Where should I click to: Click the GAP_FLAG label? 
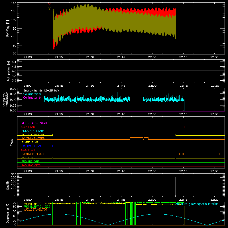[28, 127]
